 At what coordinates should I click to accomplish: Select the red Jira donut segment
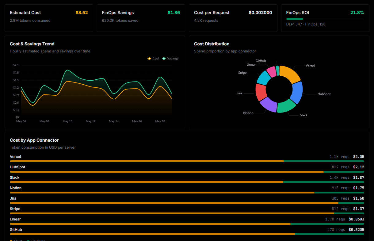(x=261, y=92)
